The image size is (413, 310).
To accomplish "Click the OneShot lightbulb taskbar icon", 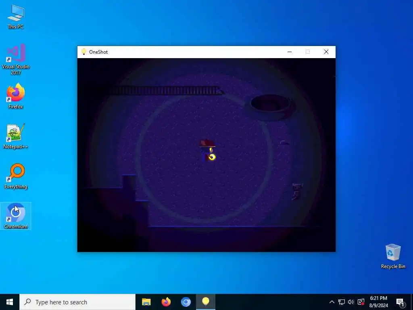I will [206, 302].
